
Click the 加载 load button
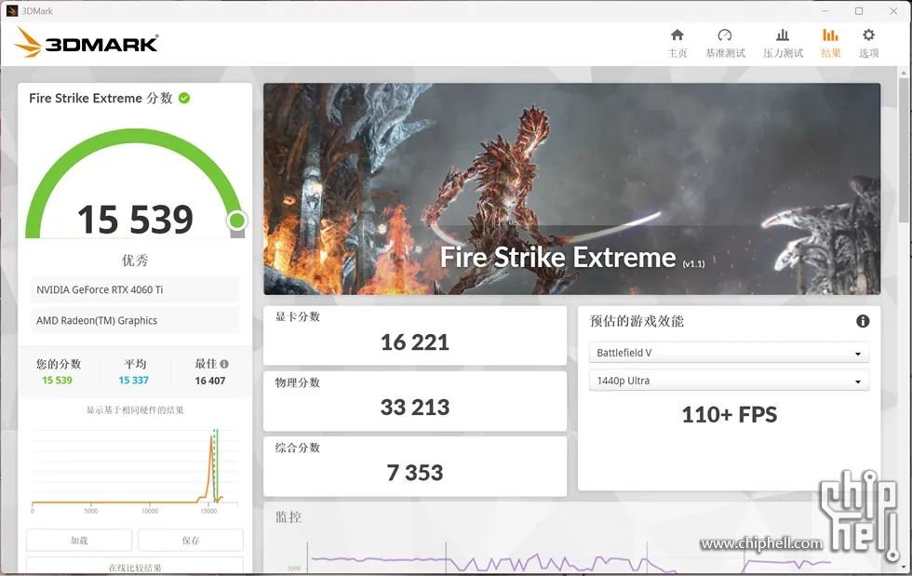(x=79, y=540)
